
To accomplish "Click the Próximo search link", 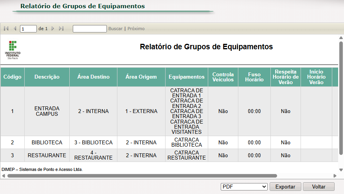I will (136, 29).
